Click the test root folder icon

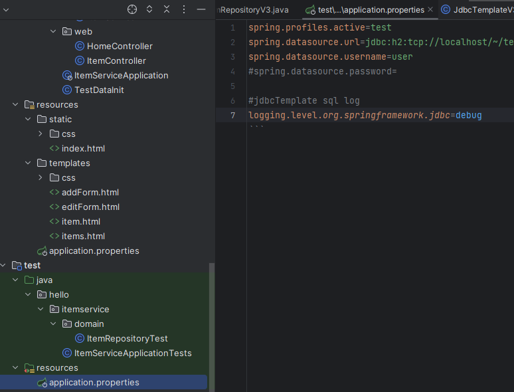[x=17, y=265]
